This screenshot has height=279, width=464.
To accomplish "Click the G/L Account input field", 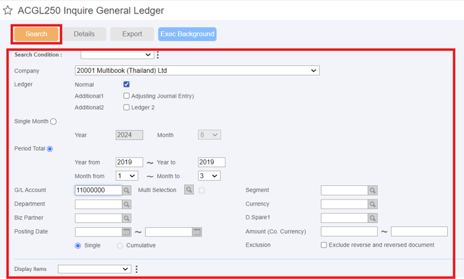I will pyautogui.click(x=98, y=190).
